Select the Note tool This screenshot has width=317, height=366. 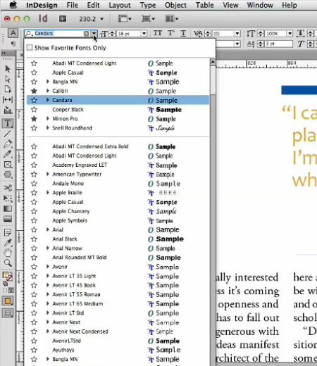(8, 232)
